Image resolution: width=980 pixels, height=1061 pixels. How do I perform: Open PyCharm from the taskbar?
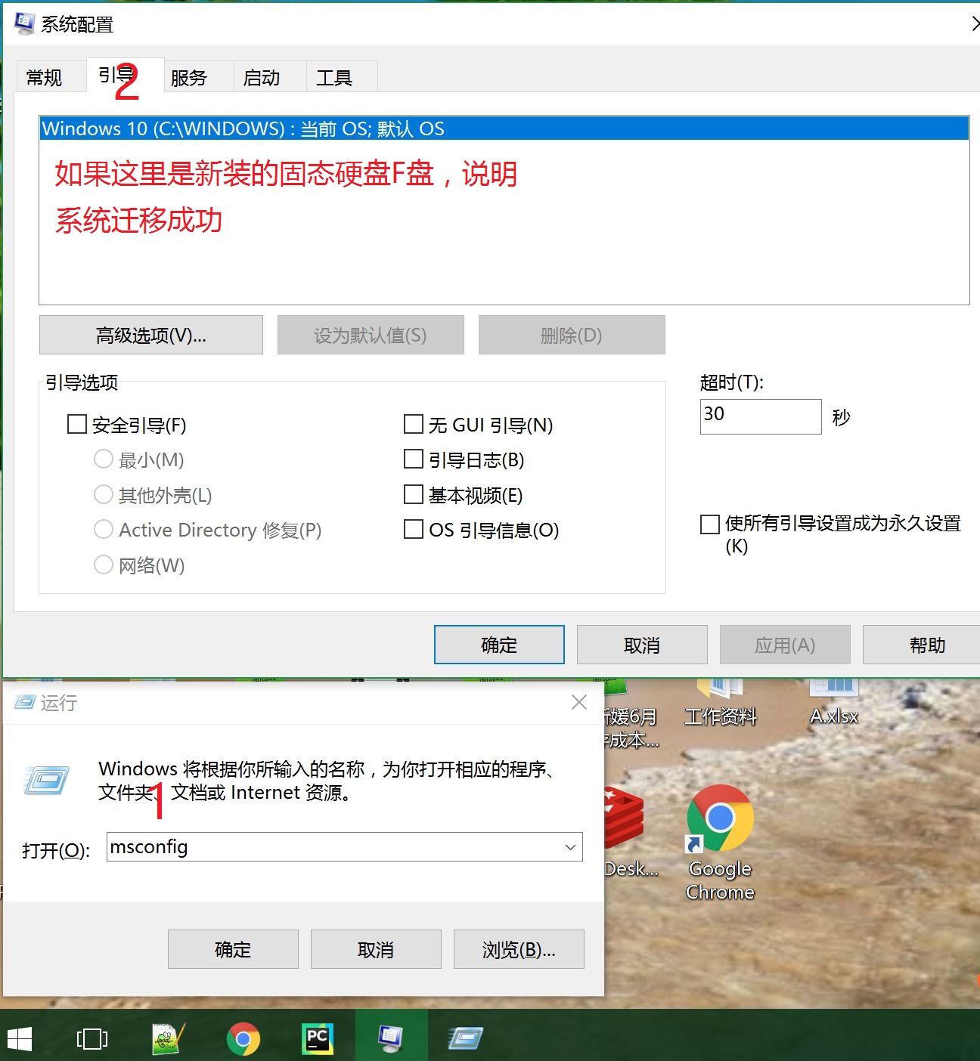point(317,1040)
